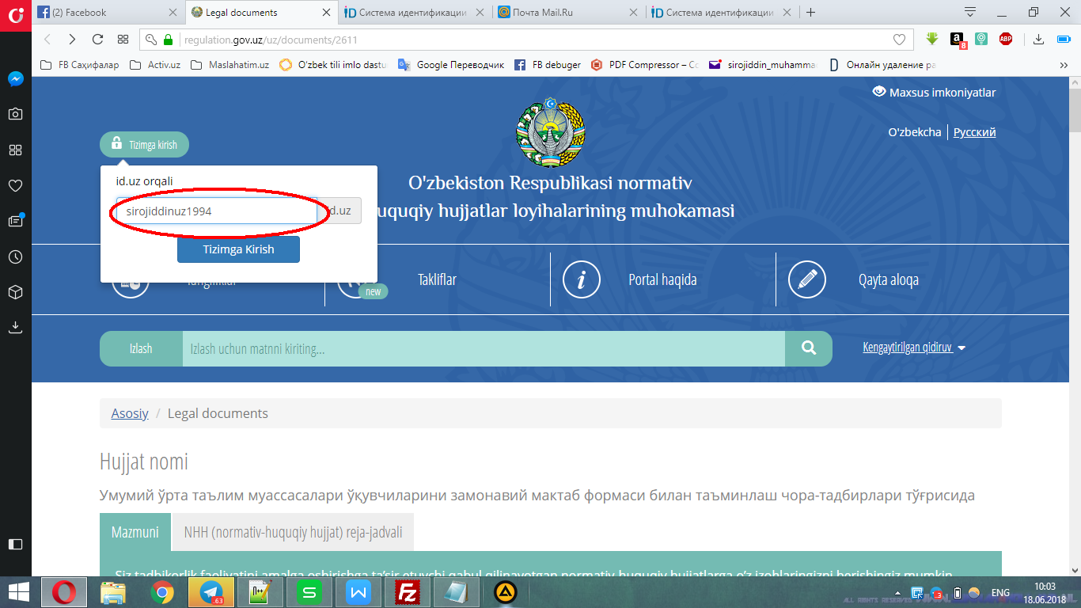Switch language to Русский
The width and height of the screenshot is (1081, 608).
coord(974,132)
